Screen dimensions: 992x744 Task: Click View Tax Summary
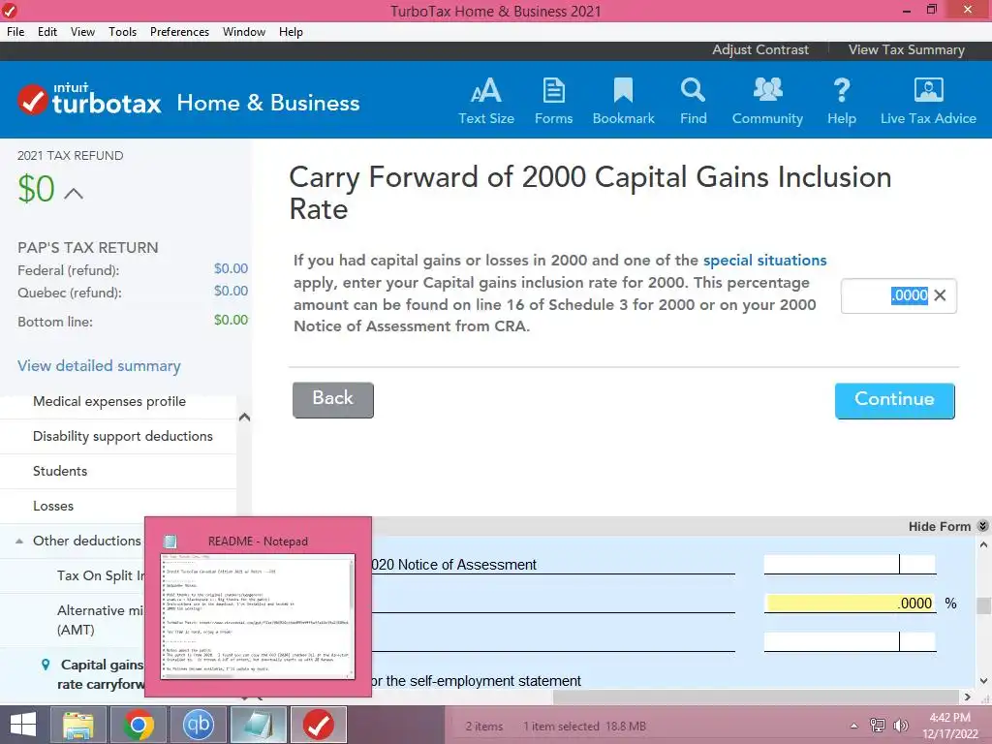coord(906,49)
